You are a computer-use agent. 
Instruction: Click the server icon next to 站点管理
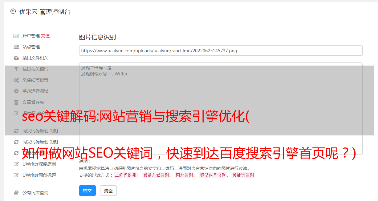[x=16, y=47]
